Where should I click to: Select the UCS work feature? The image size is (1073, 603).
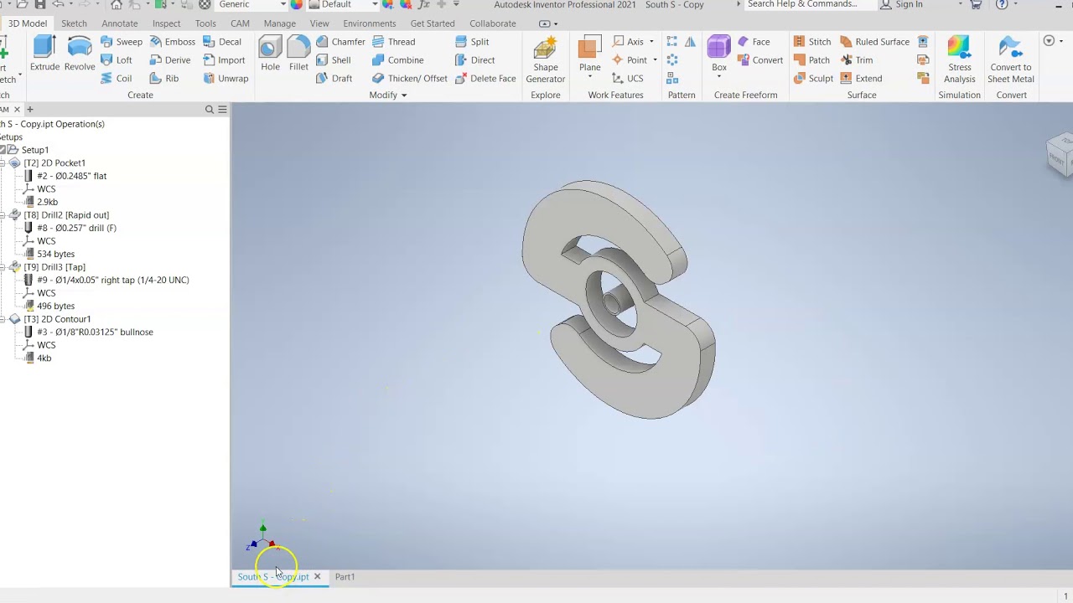coord(627,79)
